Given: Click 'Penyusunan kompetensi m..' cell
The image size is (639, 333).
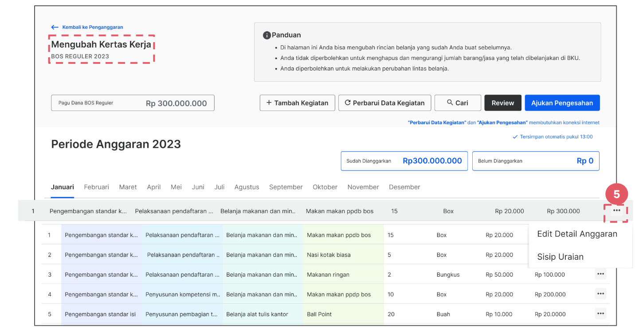Looking at the screenshot, I should click(182, 294).
